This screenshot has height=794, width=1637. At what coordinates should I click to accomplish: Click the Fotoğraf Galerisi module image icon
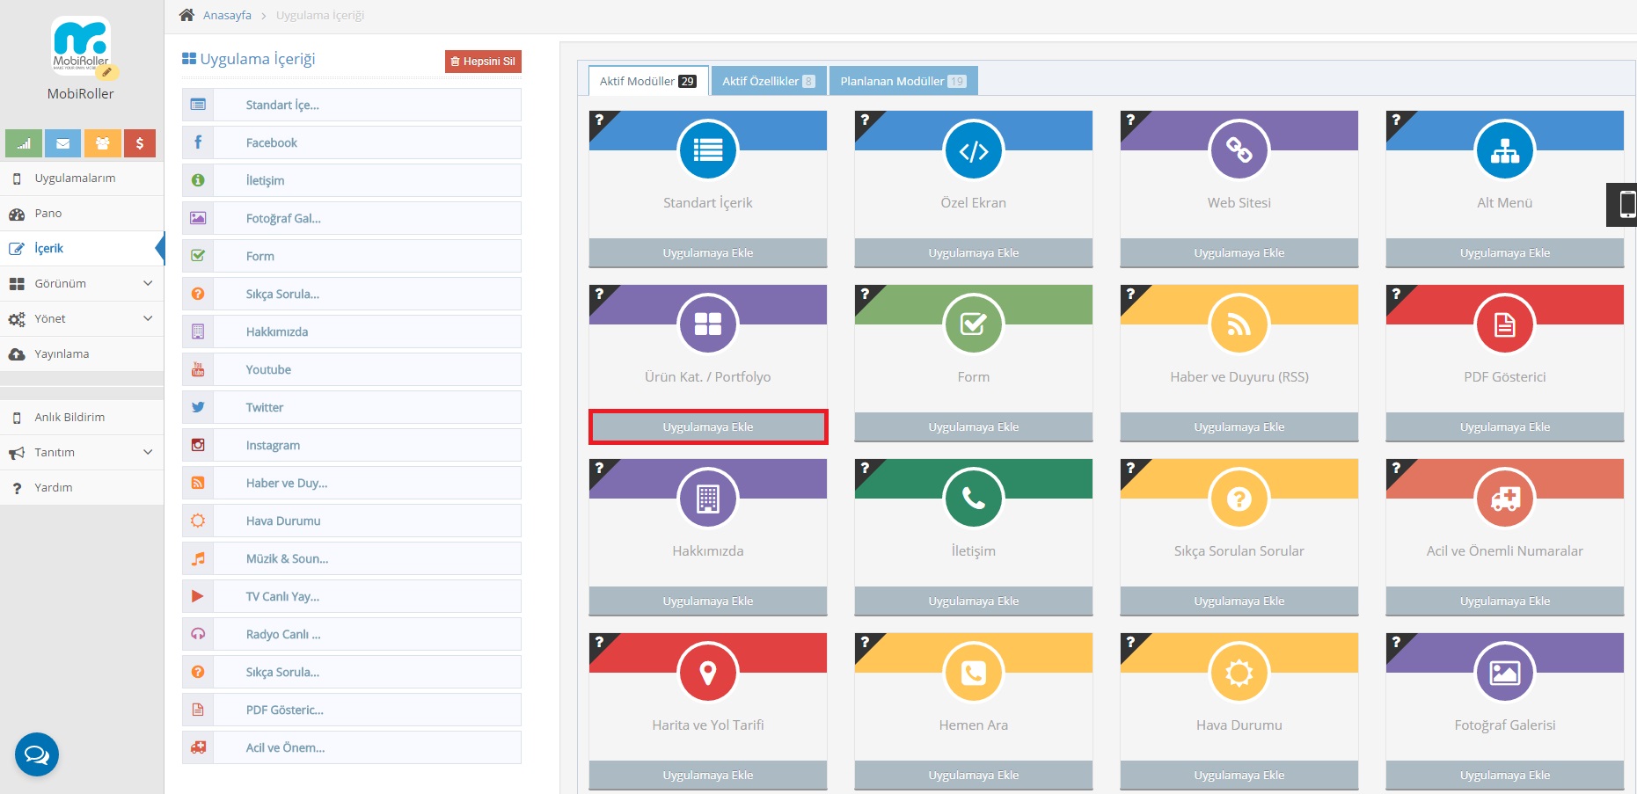(x=1504, y=673)
